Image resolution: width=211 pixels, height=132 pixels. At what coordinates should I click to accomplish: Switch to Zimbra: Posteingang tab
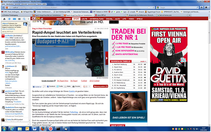[16, 15]
